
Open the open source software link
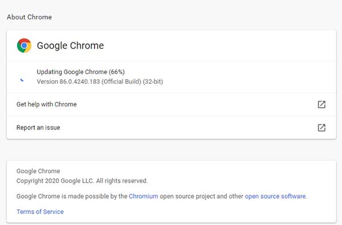point(275,196)
